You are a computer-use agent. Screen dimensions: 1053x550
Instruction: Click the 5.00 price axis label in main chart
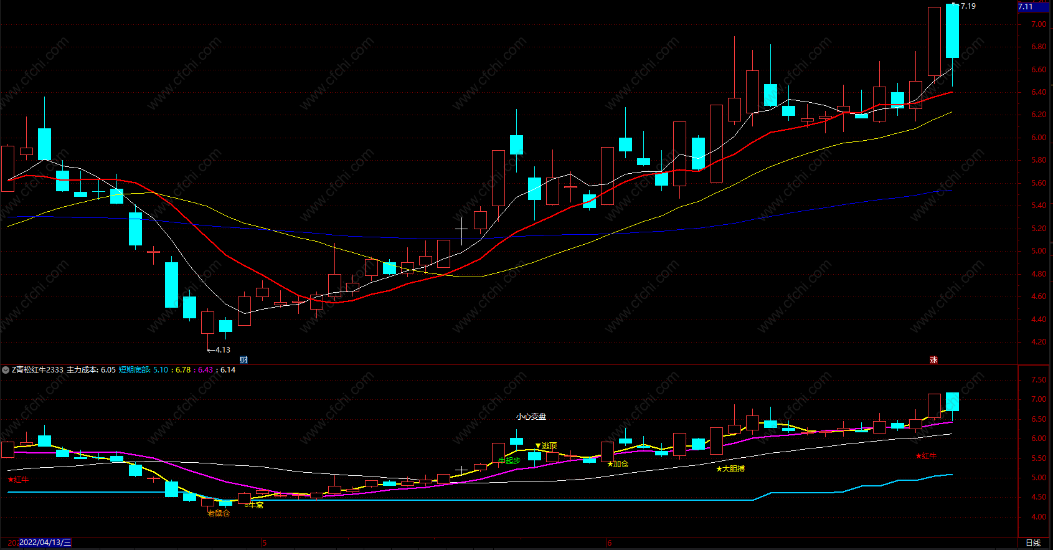tap(1039, 251)
